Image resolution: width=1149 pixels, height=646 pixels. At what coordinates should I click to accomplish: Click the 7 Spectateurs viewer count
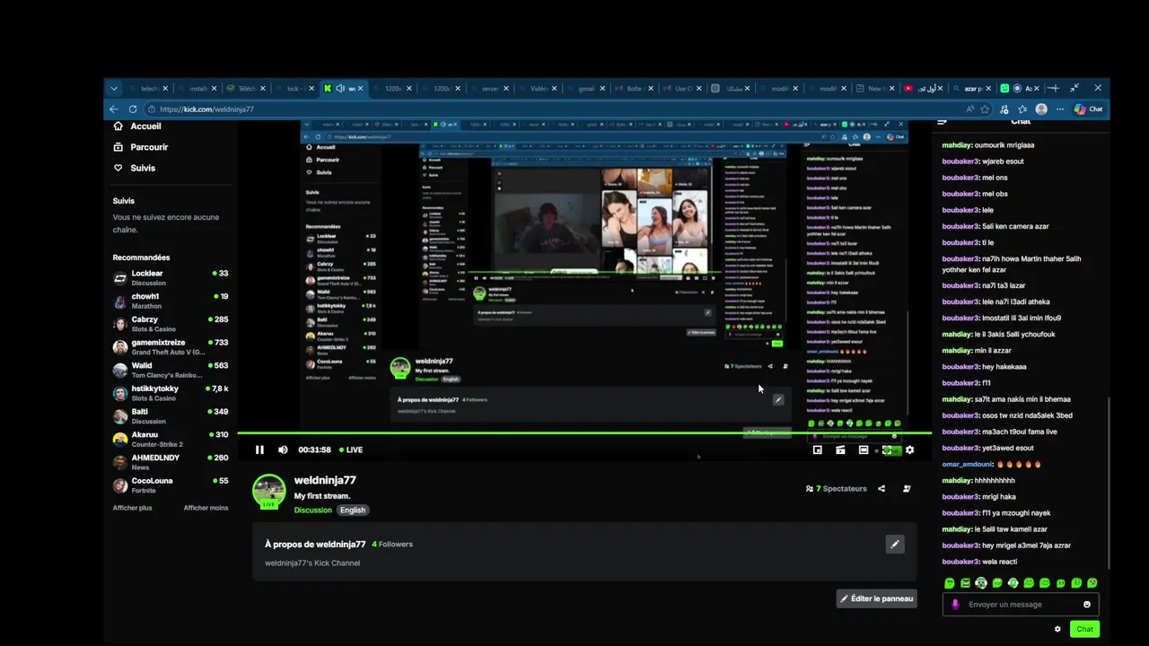coord(837,489)
